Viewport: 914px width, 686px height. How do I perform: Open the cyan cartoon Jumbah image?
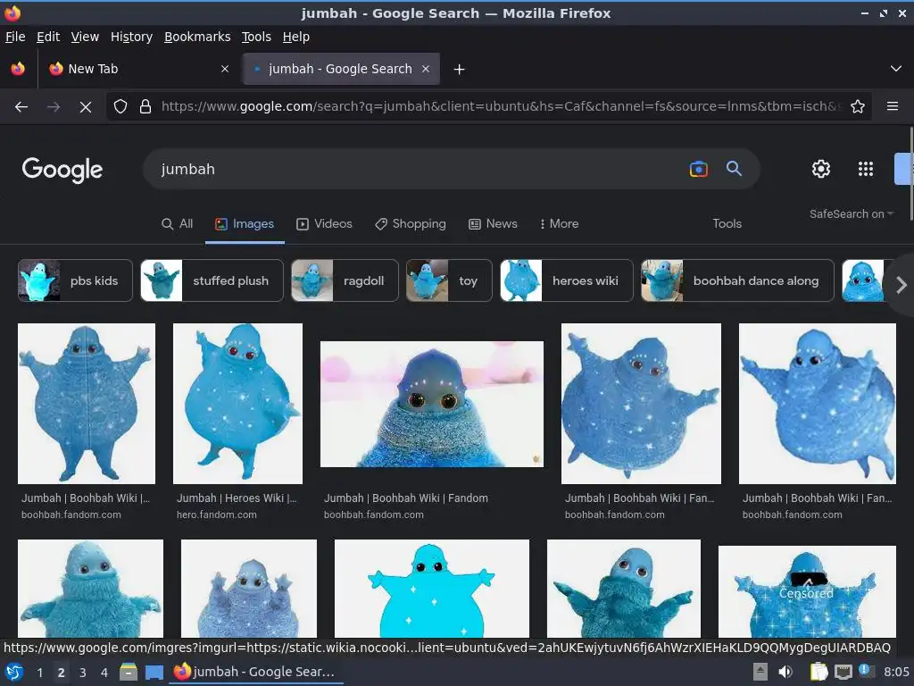tap(432, 589)
